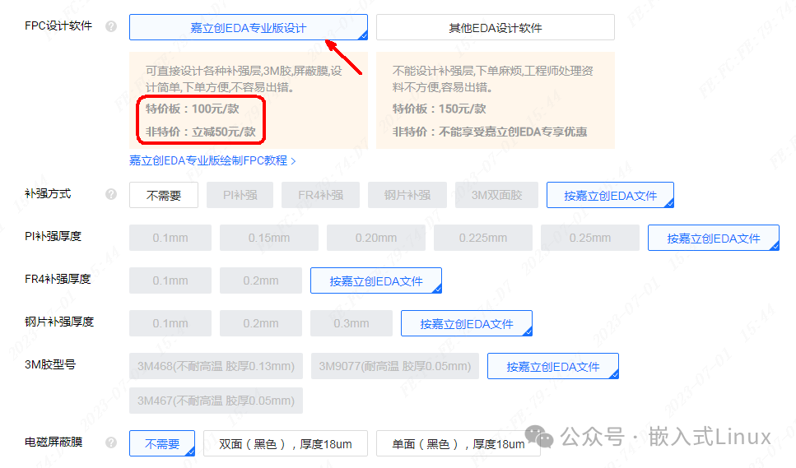Open the 嘉立创EDA专业版绘制FPC教程 link

(x=212, y=160)
